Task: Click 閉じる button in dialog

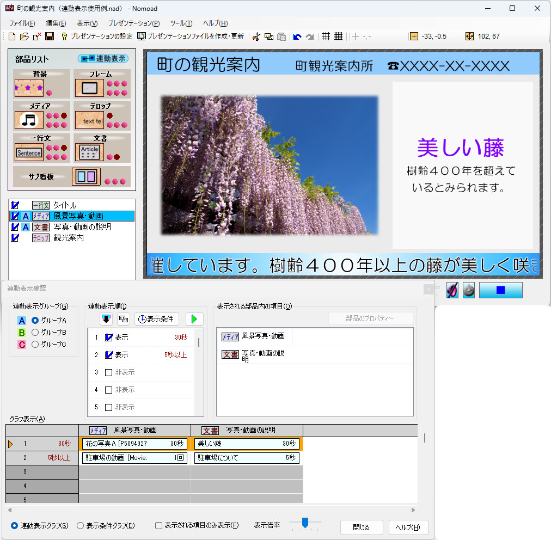Action: (361, 527)
